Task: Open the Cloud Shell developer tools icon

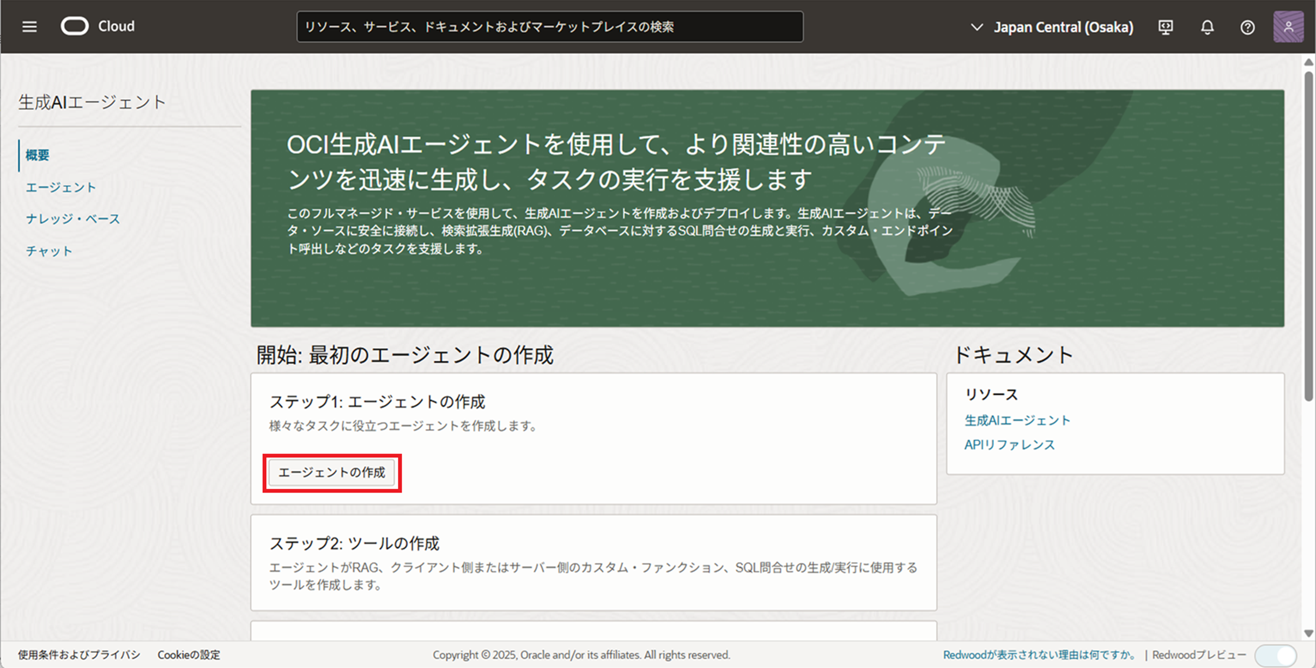Action: pos(1165,27)
